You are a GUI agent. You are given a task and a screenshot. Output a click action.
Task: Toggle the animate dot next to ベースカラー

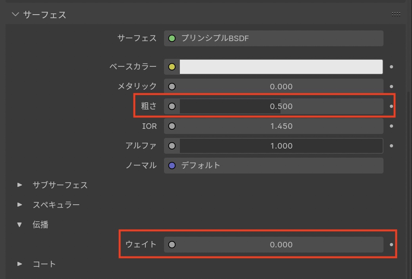click(391, 67)
